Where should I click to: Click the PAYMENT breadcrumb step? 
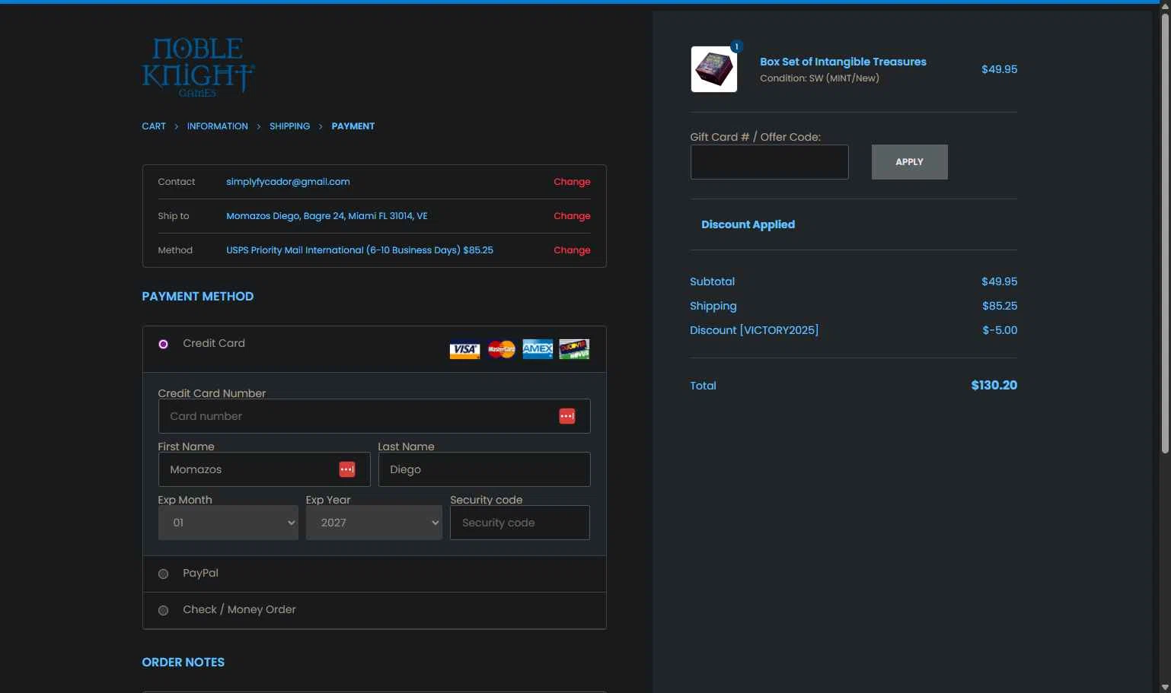point(353,126)
